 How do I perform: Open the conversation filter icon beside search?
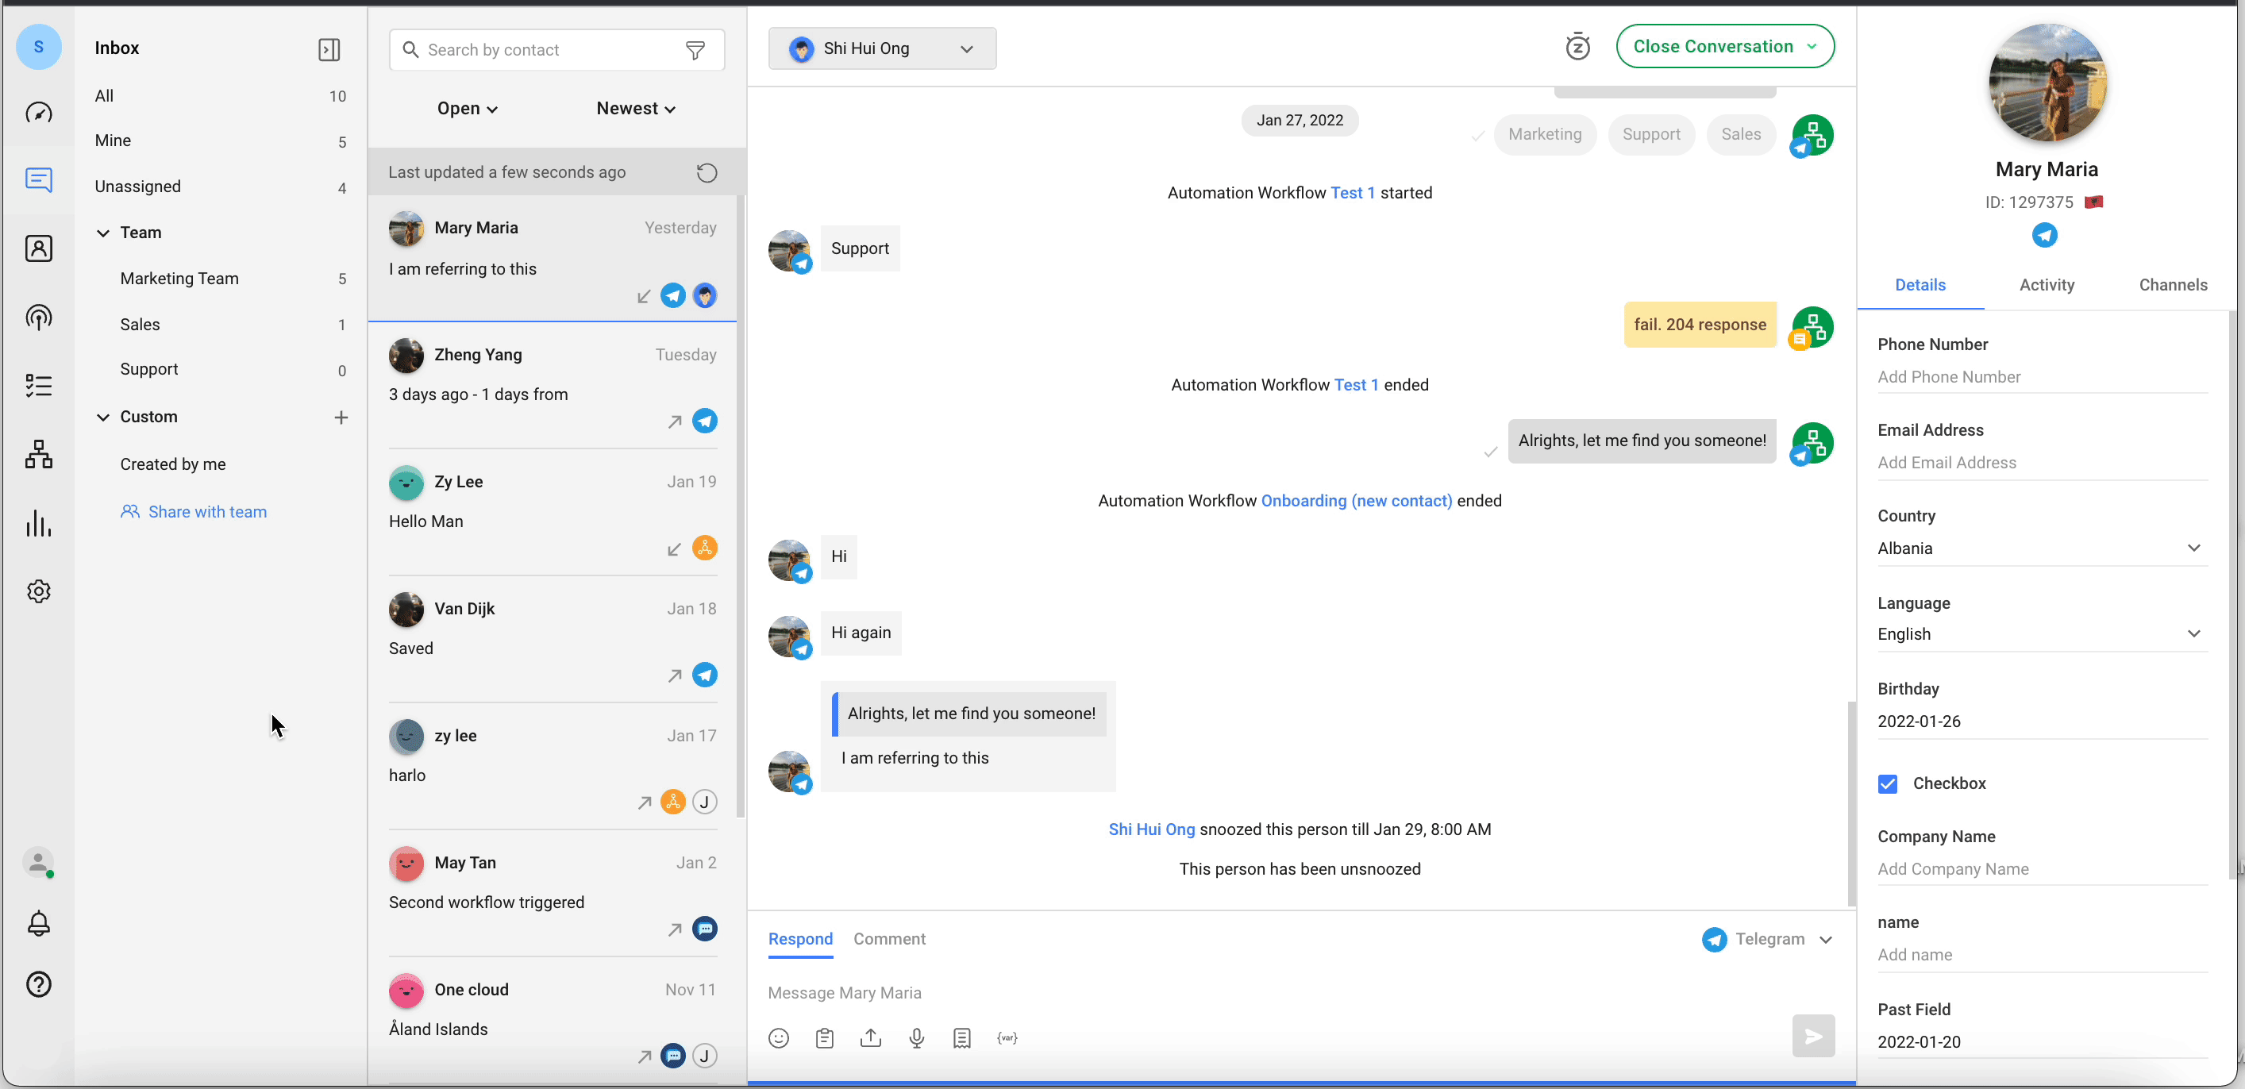coord(695,50)
